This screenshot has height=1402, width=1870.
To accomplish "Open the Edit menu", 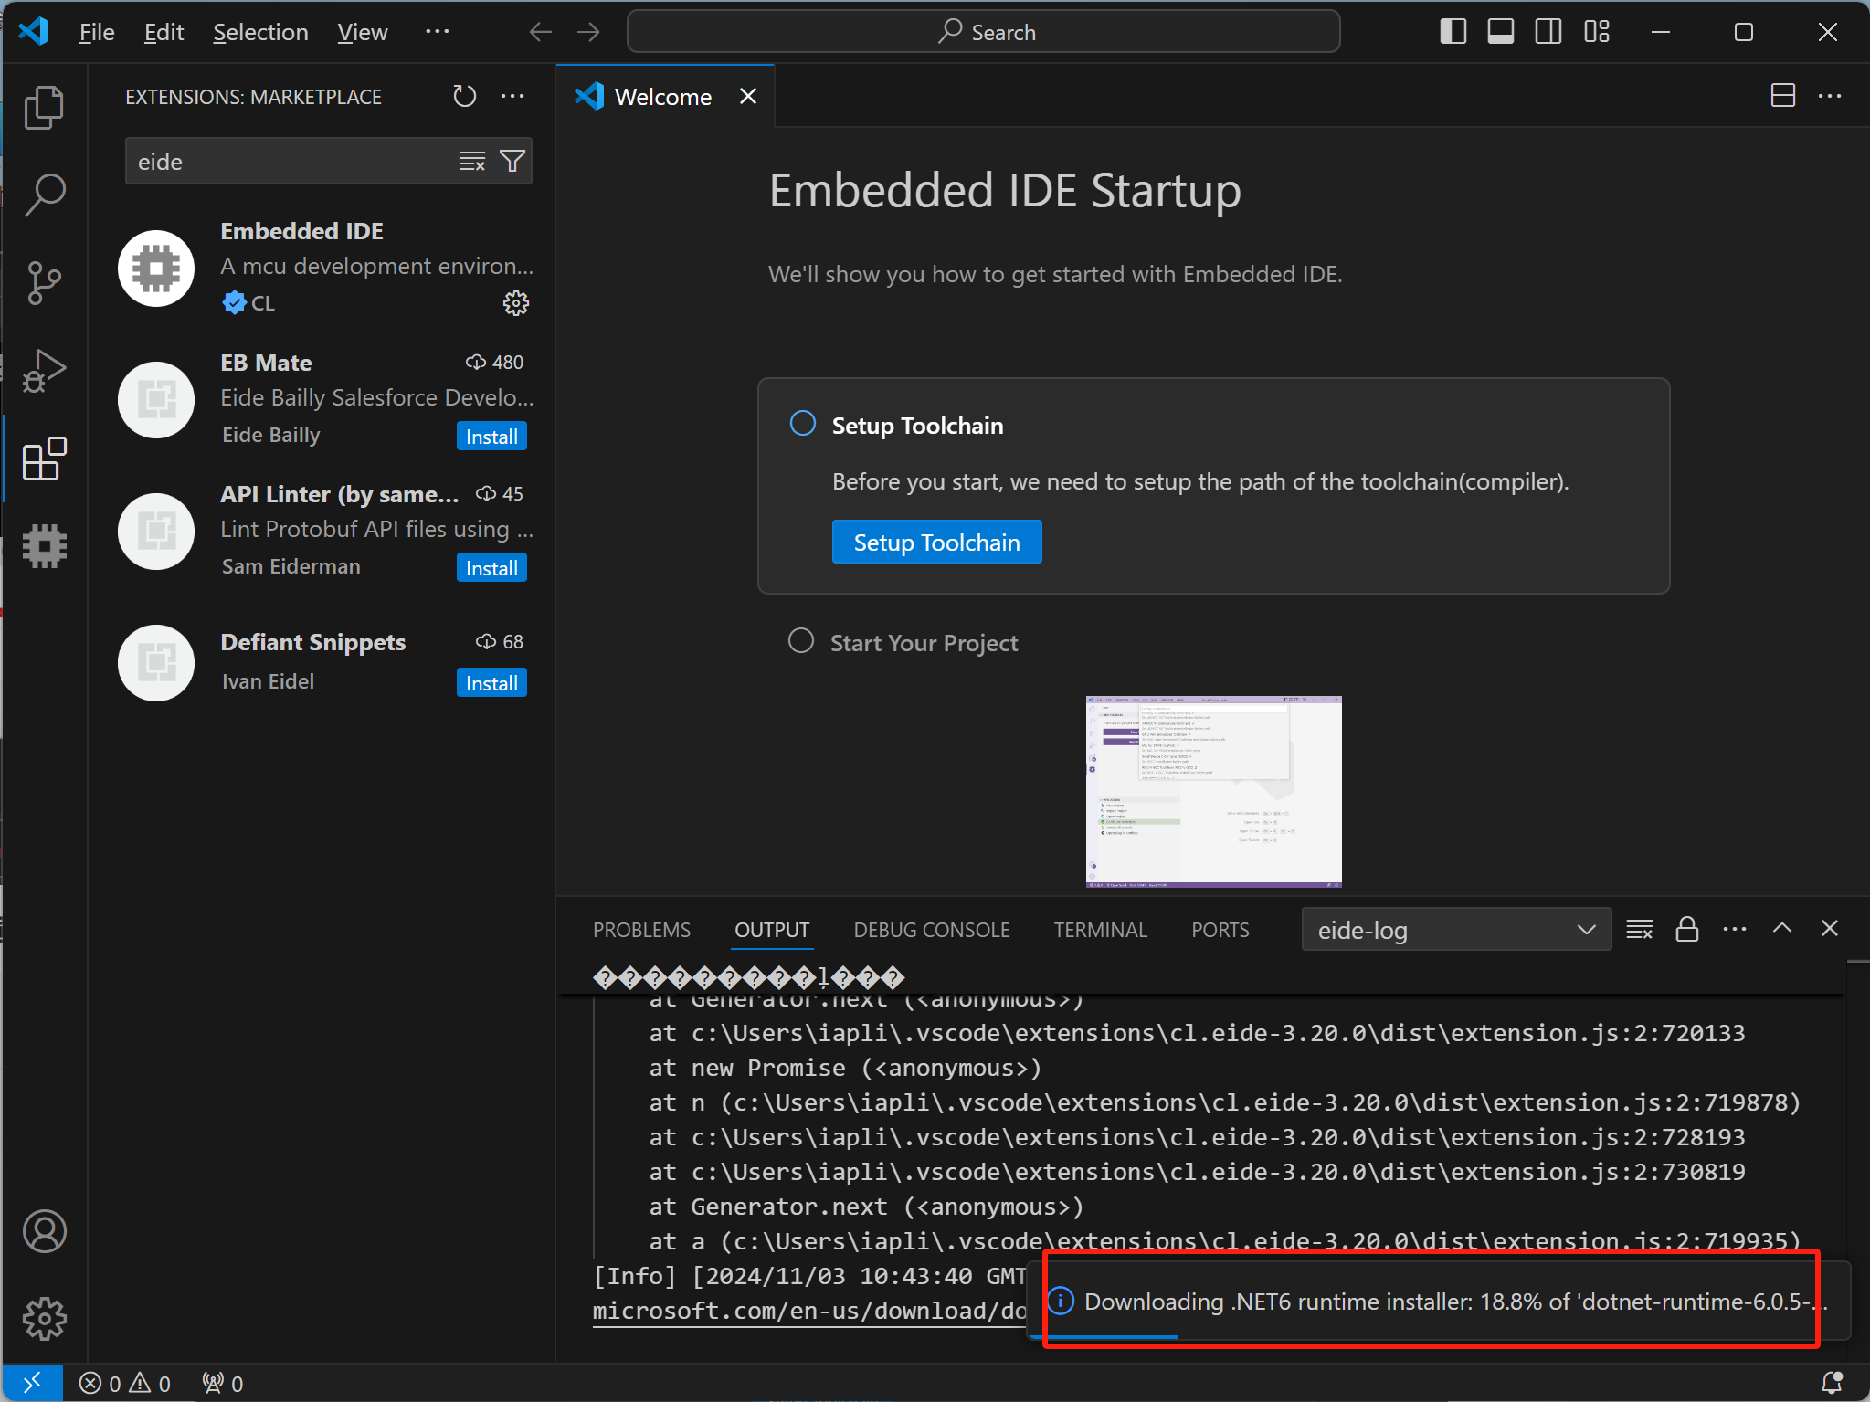I will pyautogui.click(x=164, y=32).
